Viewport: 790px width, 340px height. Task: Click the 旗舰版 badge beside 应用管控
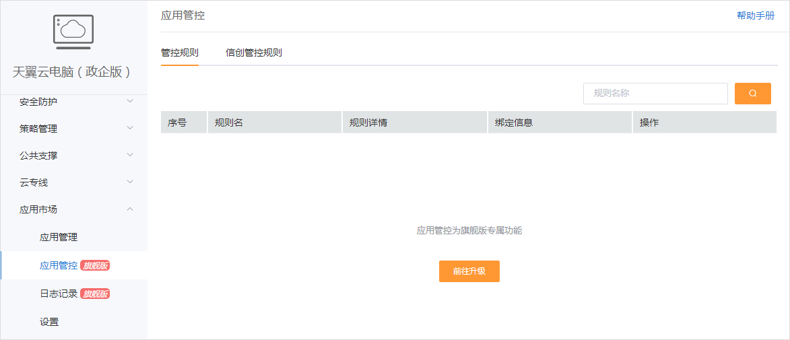[95, 265]
